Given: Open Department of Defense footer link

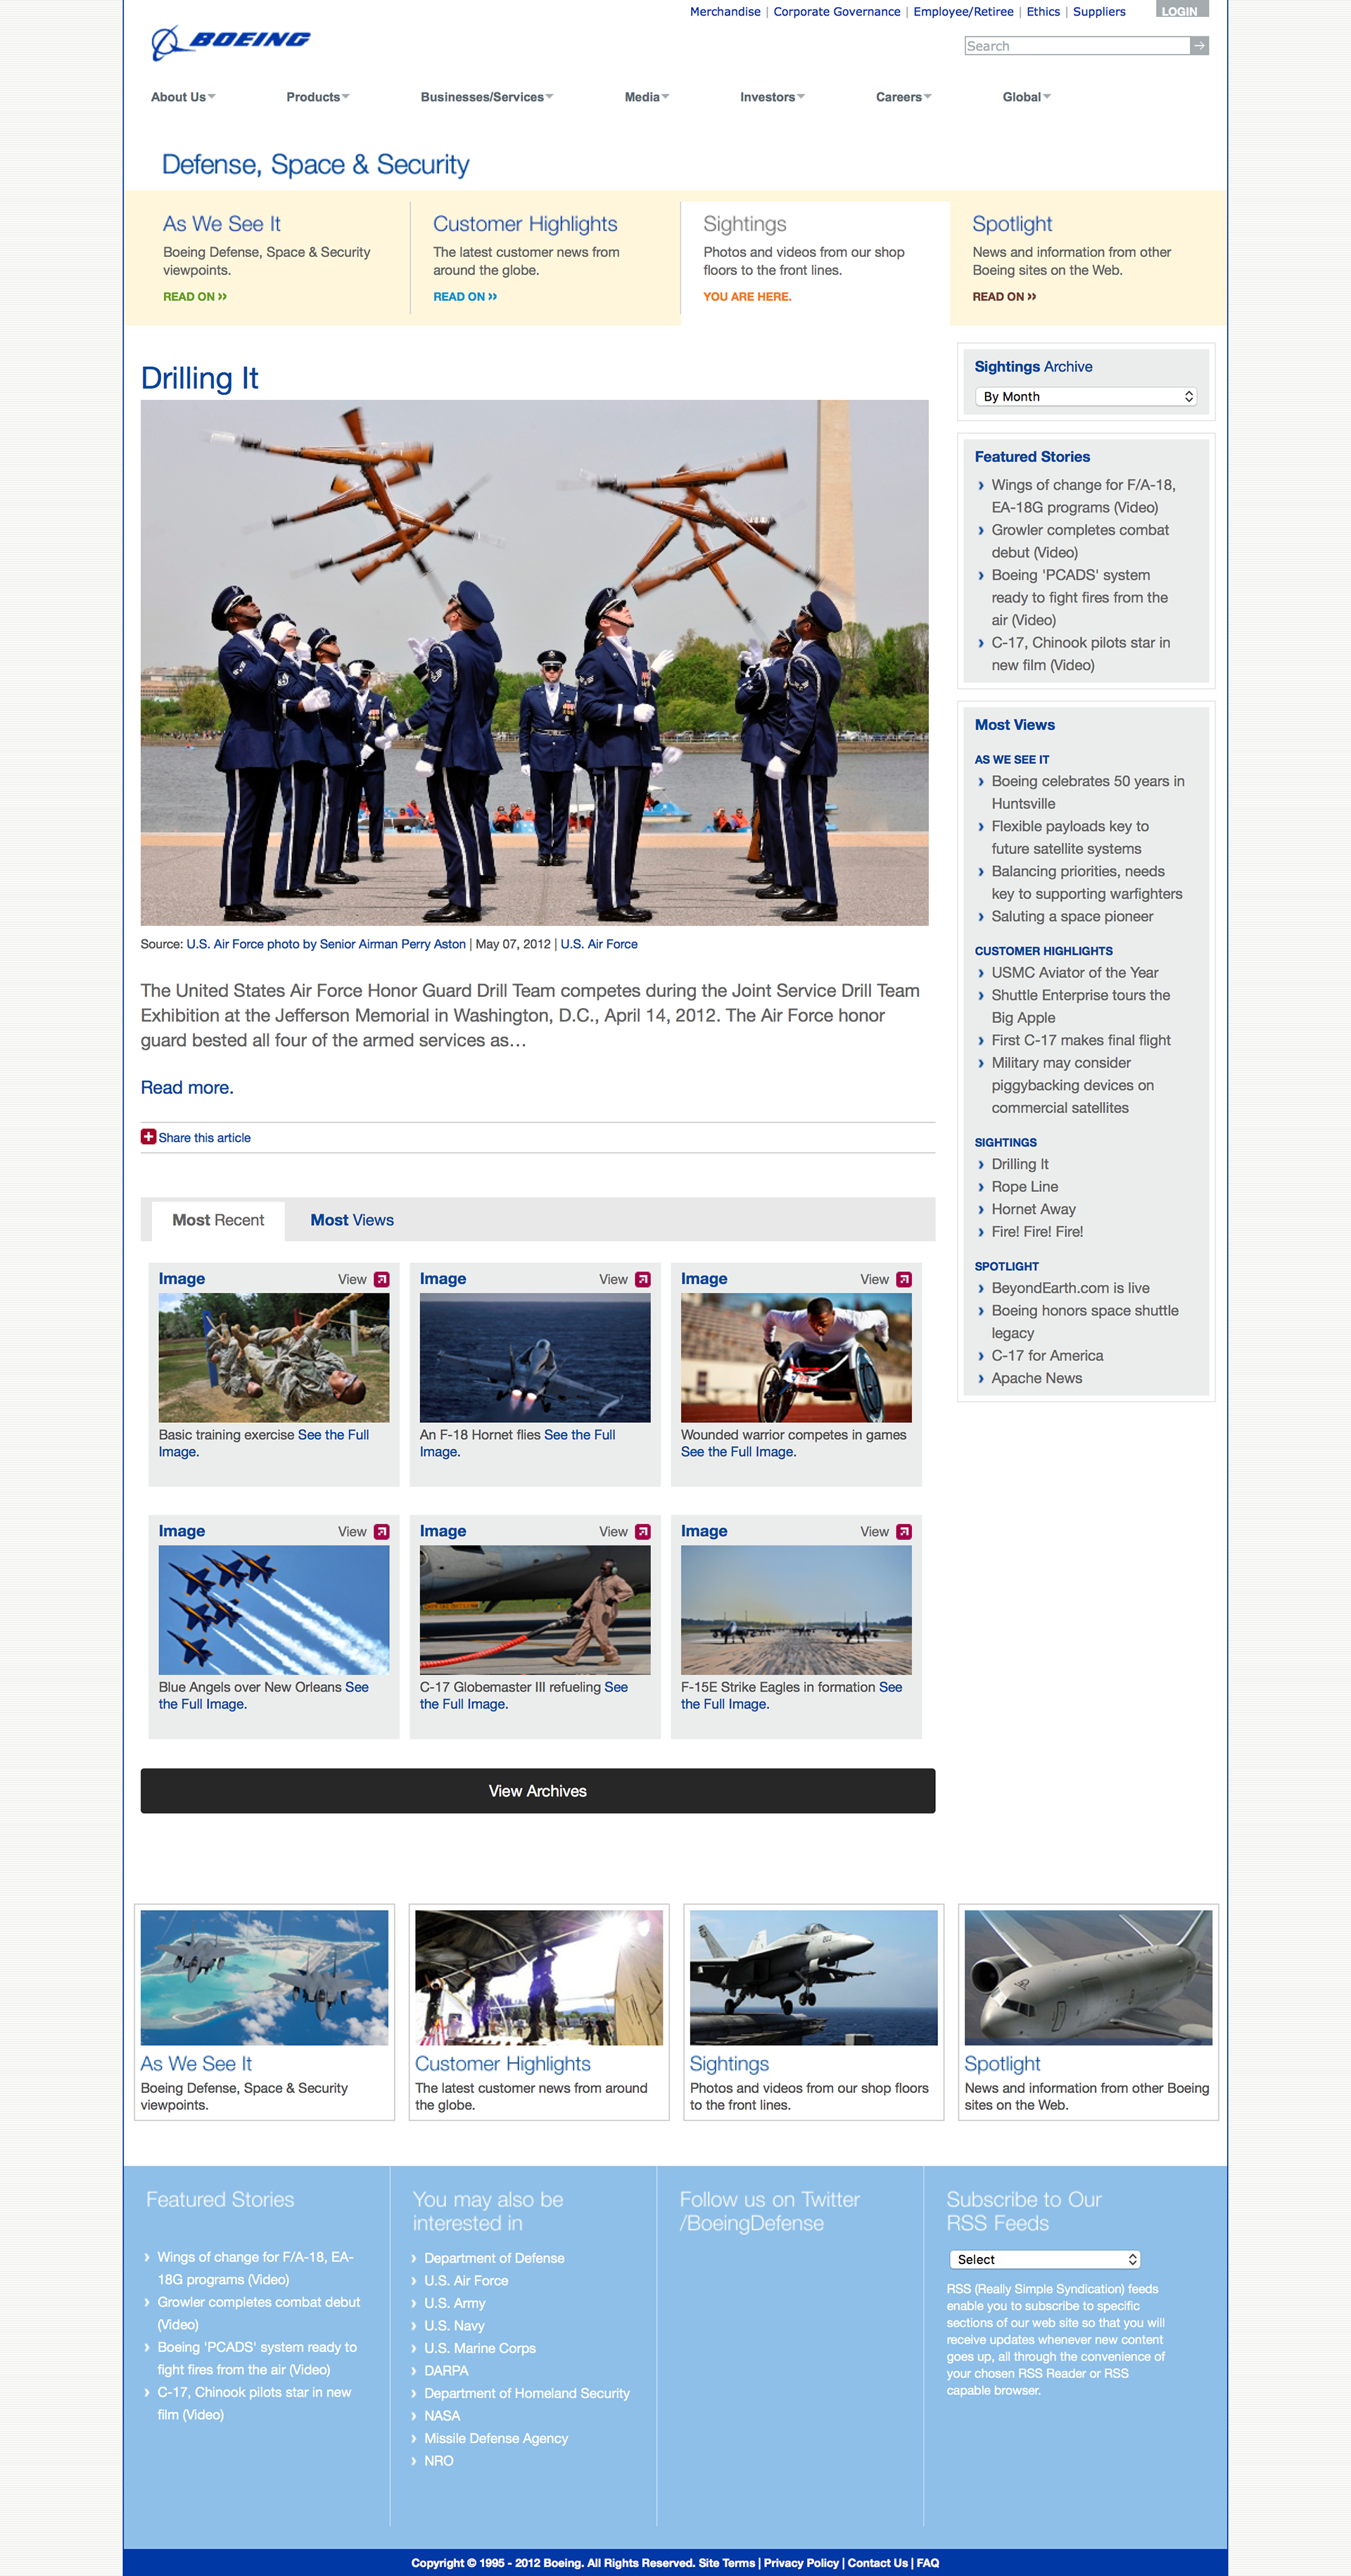Looking at the screenshot, I should pyautogui.click(x=494, y=2258).
